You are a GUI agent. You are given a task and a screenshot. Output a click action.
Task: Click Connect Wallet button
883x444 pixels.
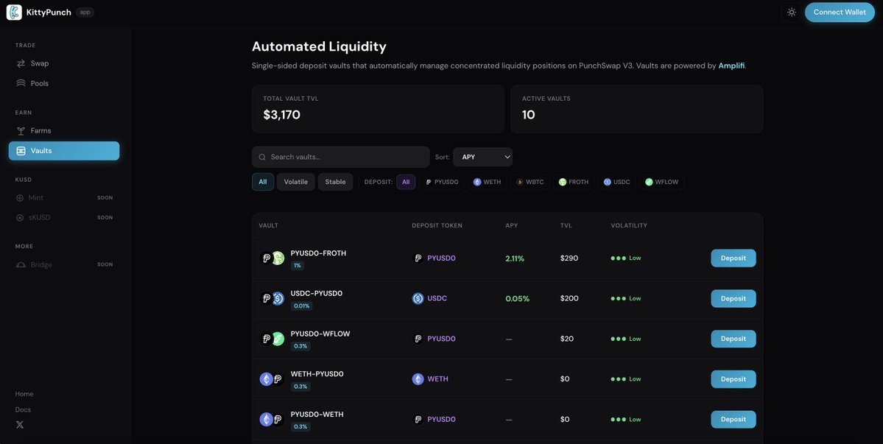coord(840,13)
